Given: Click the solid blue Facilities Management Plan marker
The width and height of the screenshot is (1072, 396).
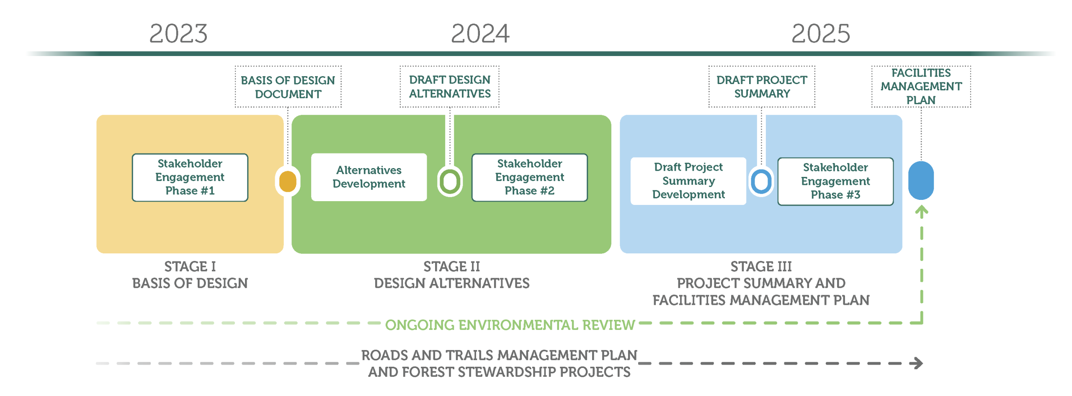Looking at the screenshot, I should (920, 180).
